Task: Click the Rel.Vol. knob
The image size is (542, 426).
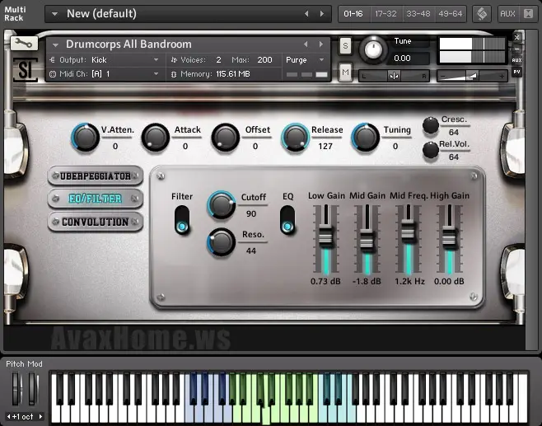Action: pyautogui.click(x=431, y=150)
